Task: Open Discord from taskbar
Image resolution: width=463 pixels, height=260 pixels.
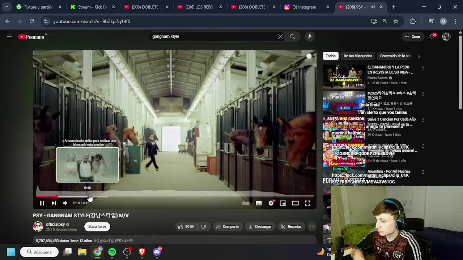Action: (x=157, y=252)
